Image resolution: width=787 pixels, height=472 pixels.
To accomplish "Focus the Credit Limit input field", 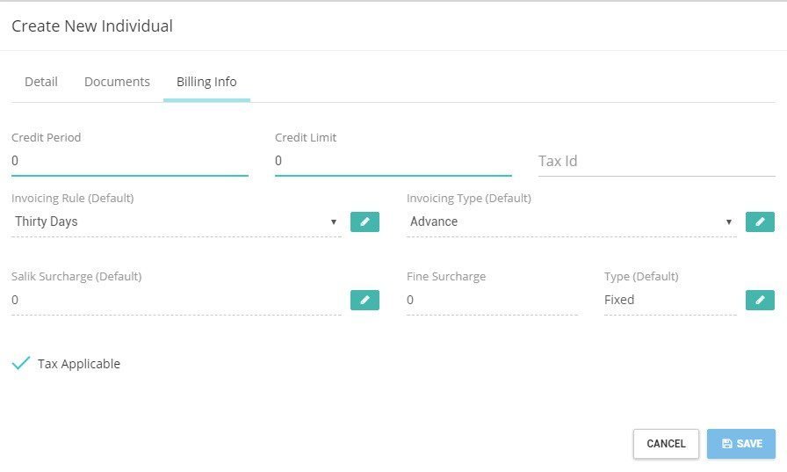I will click(393, 161).
